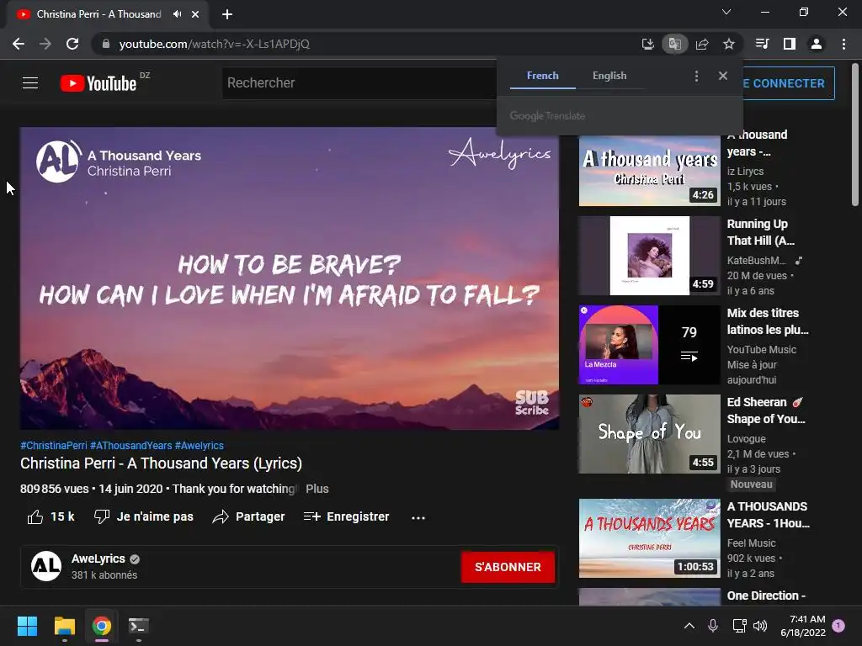This screenshot has width=862, height=646.
Task: Click the SE CONNECTER sign-in button
Action: pos(788,83)
